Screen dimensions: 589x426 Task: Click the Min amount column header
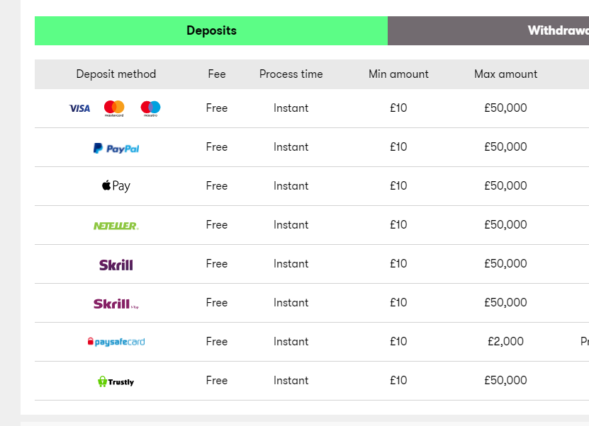pyautogui.click(x=398, y=74)
